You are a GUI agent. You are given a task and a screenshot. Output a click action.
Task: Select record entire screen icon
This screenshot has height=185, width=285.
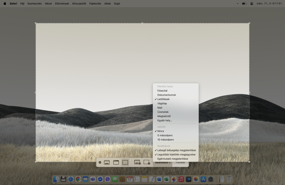click(x=138, y=162)
